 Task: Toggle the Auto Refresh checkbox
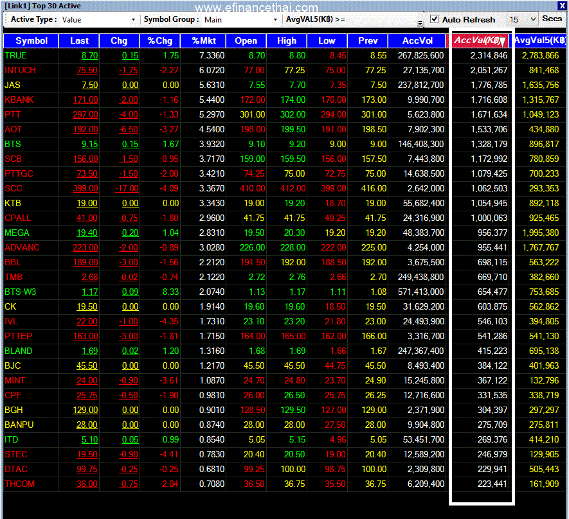[434, 19]
